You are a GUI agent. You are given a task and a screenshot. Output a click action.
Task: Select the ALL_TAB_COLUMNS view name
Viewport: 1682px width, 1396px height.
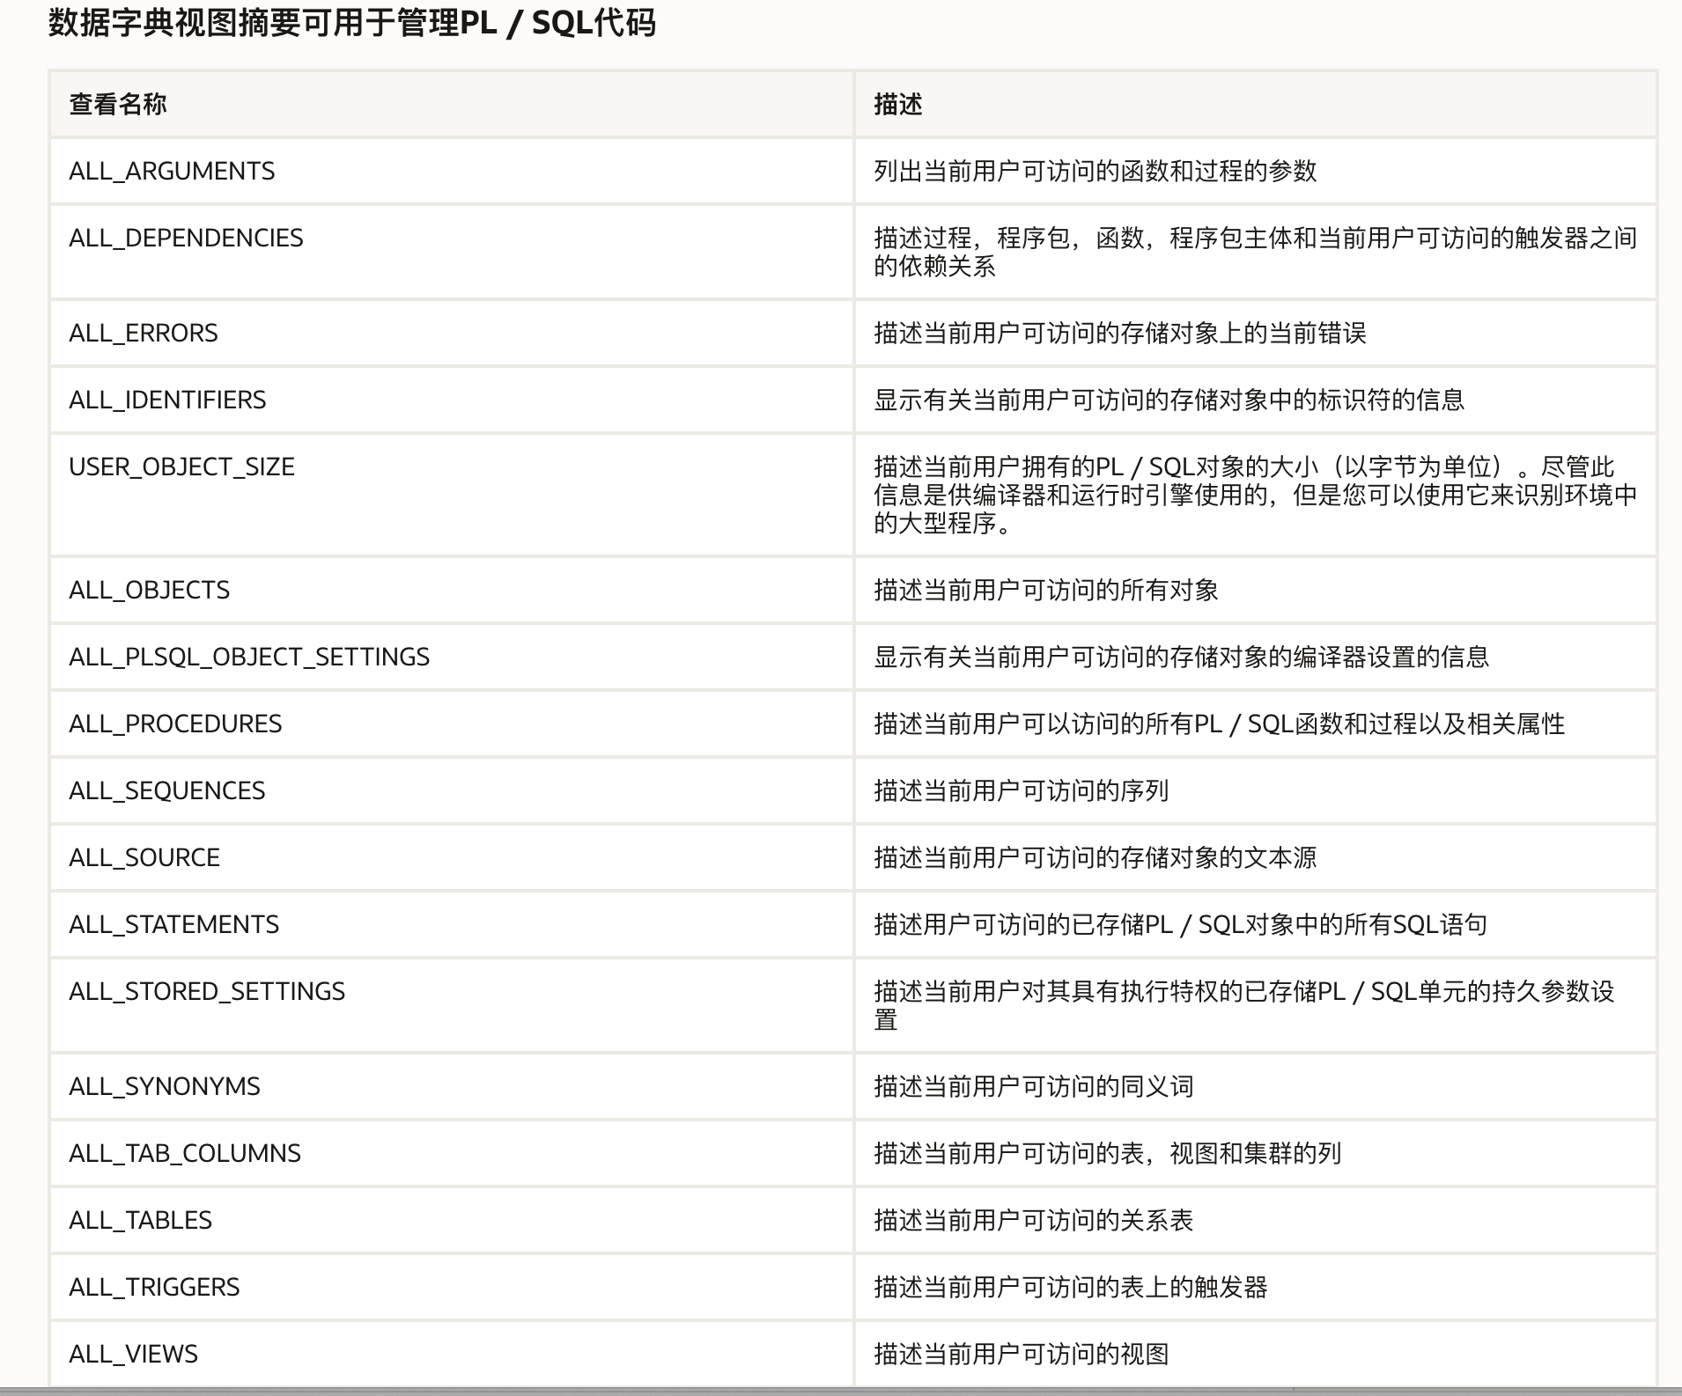click(x=185, y=1153)
